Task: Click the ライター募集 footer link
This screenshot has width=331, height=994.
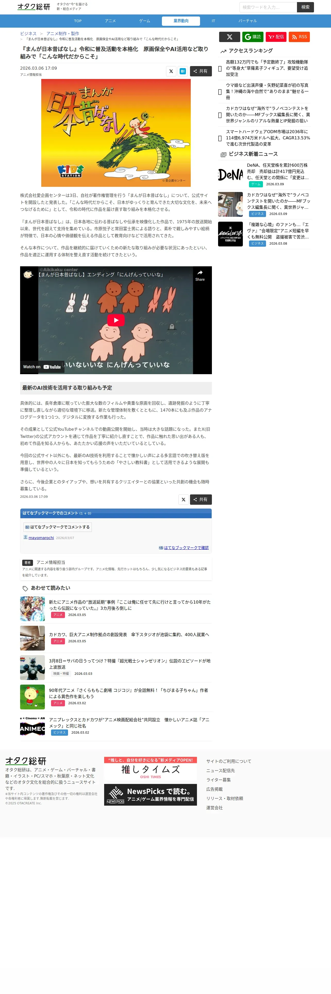Action: tap(219, 780)
